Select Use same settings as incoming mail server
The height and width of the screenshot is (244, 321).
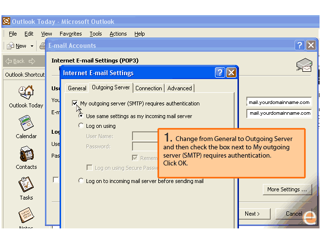pos(81,116)
